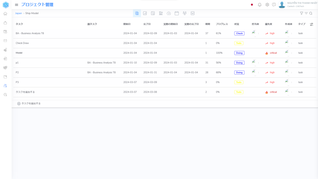The height and width of the screenshot is (179, 318).
Task: Switch to the calendar view icon
Action: [177, 13]
